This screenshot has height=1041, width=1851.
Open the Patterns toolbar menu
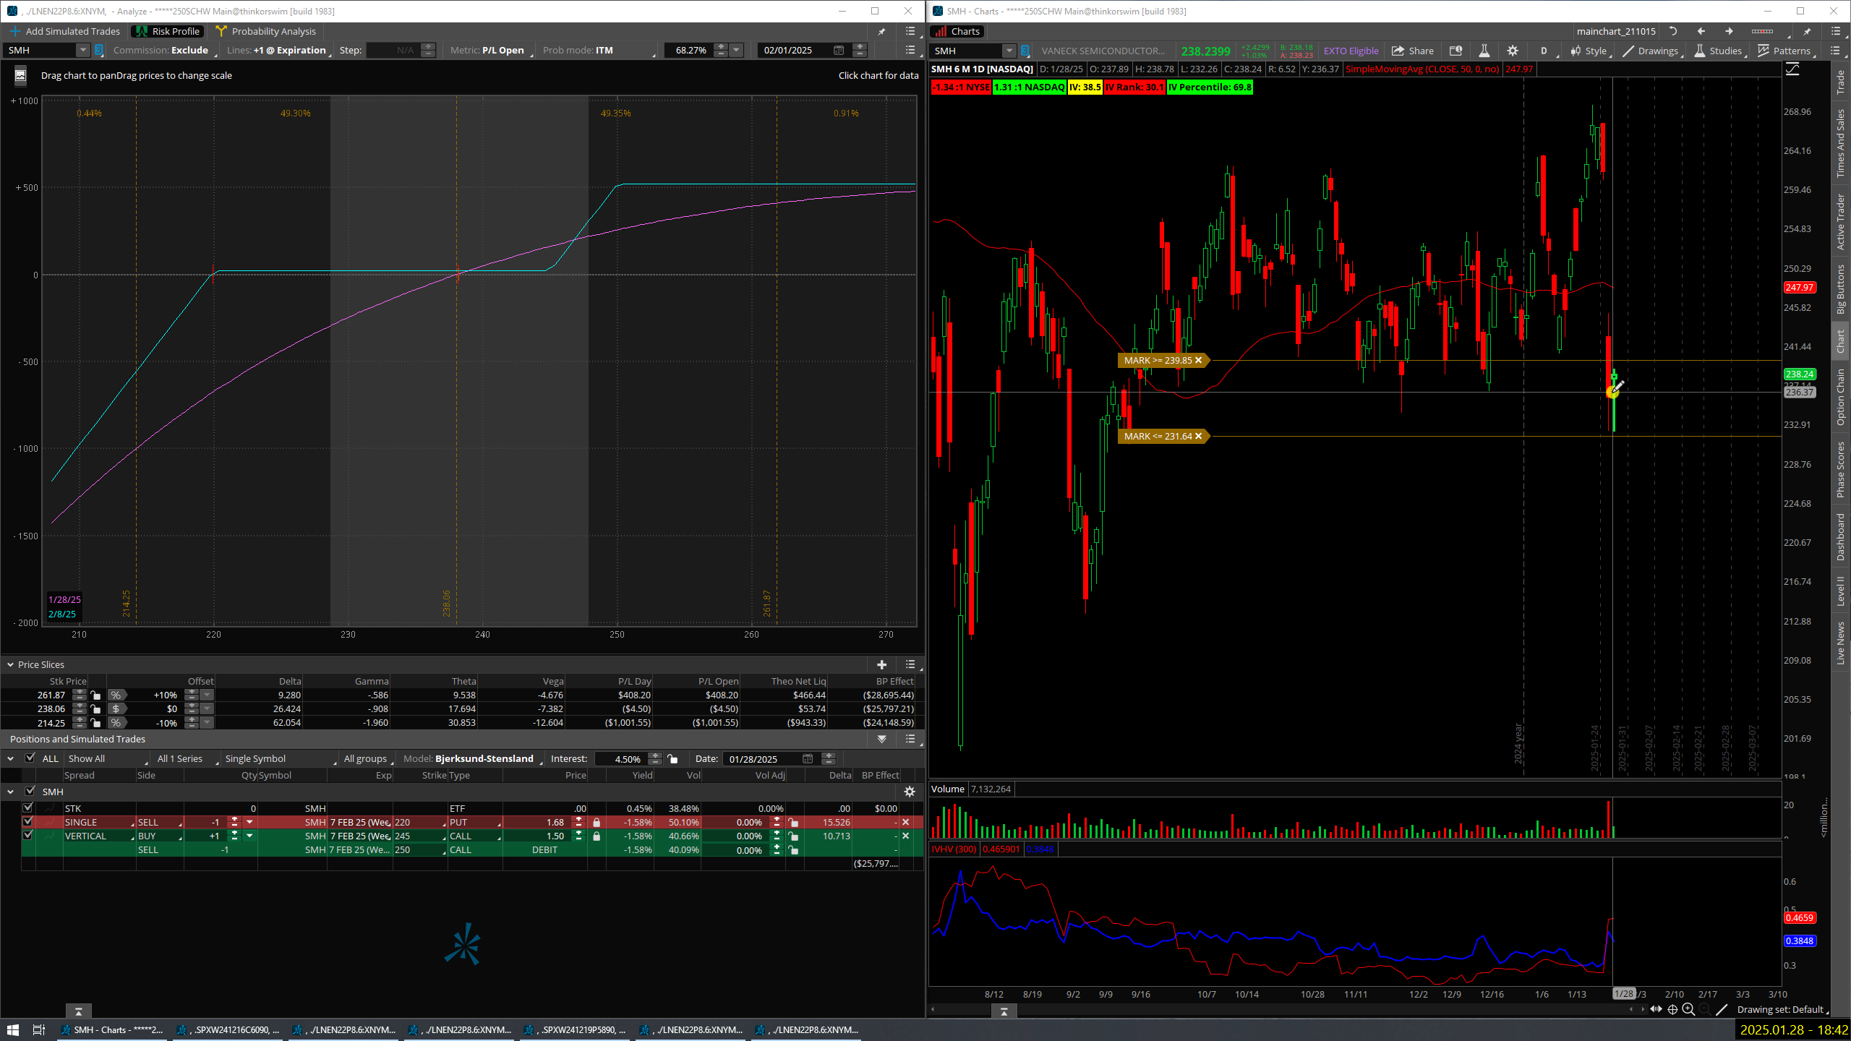(1784, 51)
